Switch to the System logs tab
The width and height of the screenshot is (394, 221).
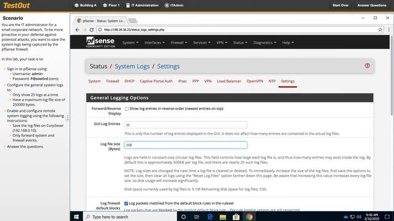point(94,81)
